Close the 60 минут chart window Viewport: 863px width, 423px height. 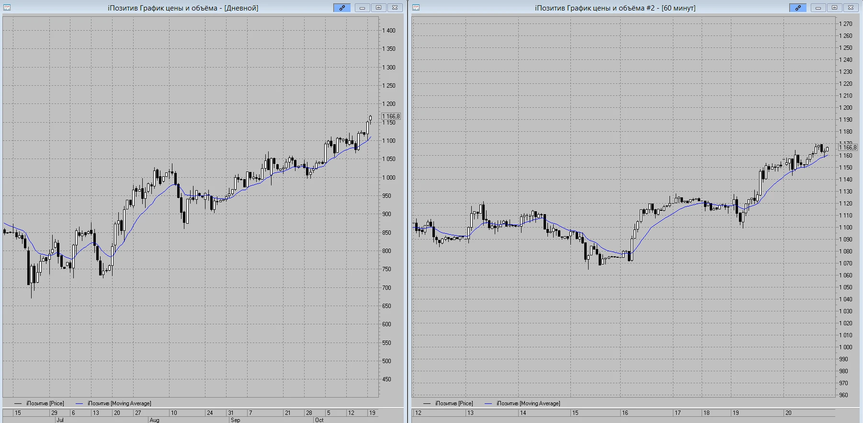pos(851,8)
